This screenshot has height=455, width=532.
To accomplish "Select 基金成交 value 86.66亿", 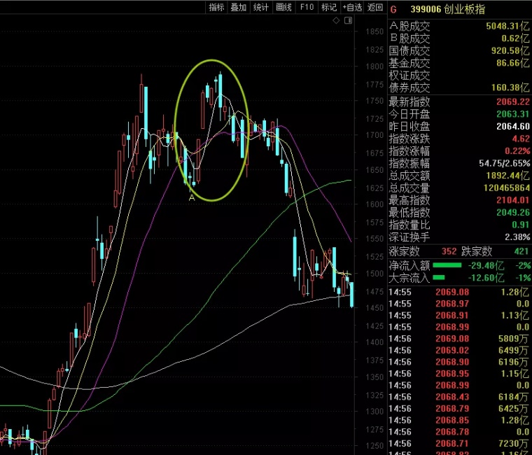I will [x=512, y=63].
